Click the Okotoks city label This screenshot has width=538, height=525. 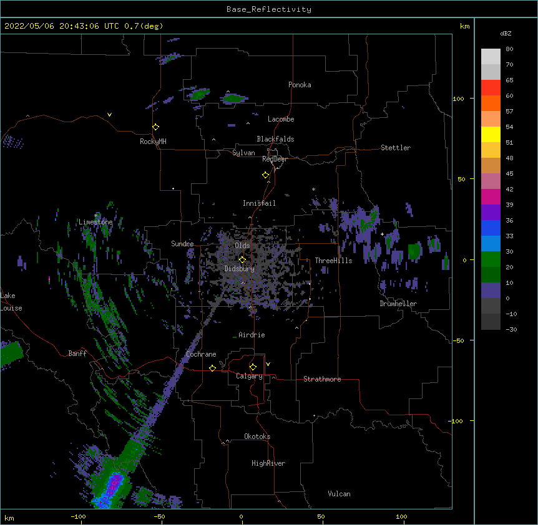[257, 436]
